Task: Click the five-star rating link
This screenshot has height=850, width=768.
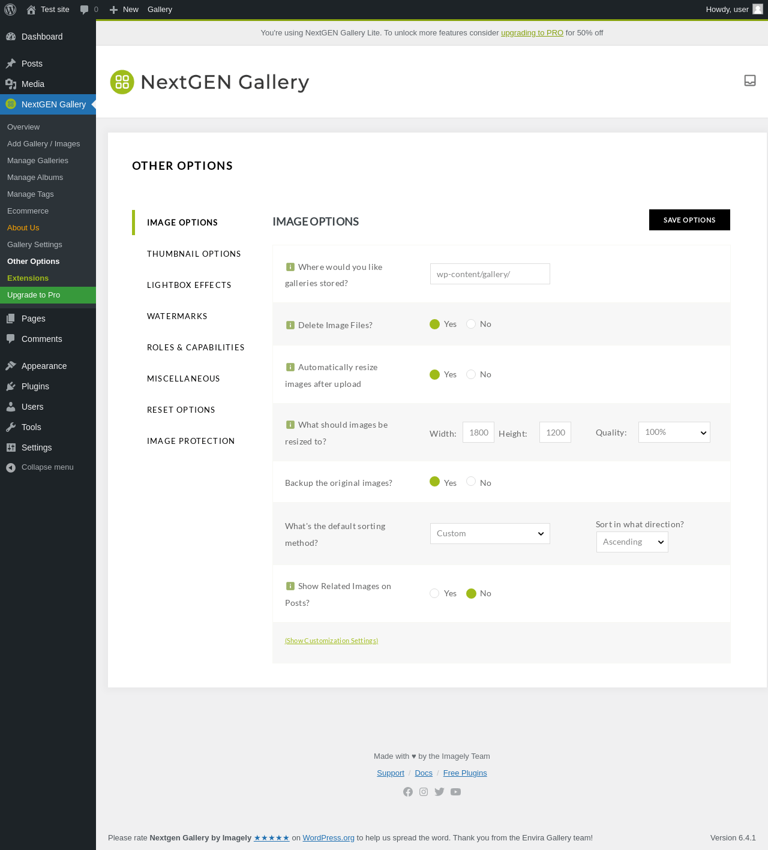Action: point(272,838)
